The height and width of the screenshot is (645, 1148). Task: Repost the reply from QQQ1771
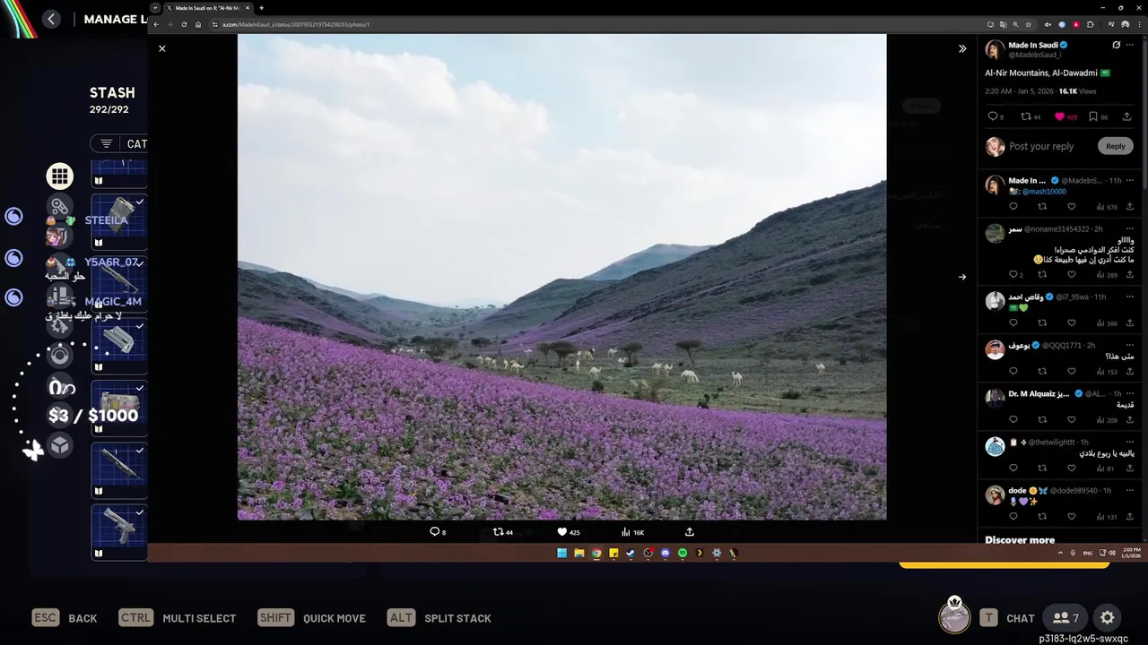[1042, 371]
